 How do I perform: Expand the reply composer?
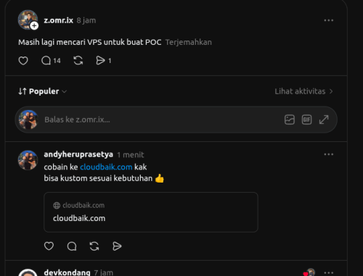pyautogui.click(x=324, y=120)
